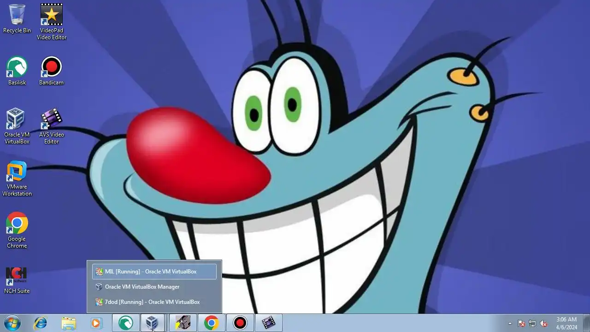Open the network status tray icon
The image size is (590, 332).
click(532, 323)
